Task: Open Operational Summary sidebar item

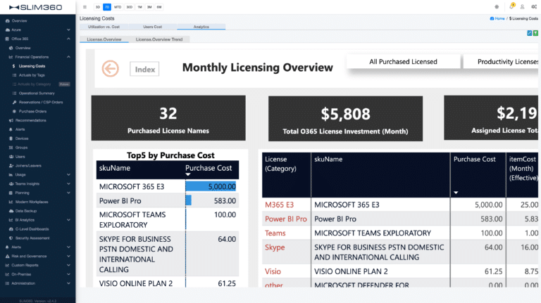Action: pos(37,94)
